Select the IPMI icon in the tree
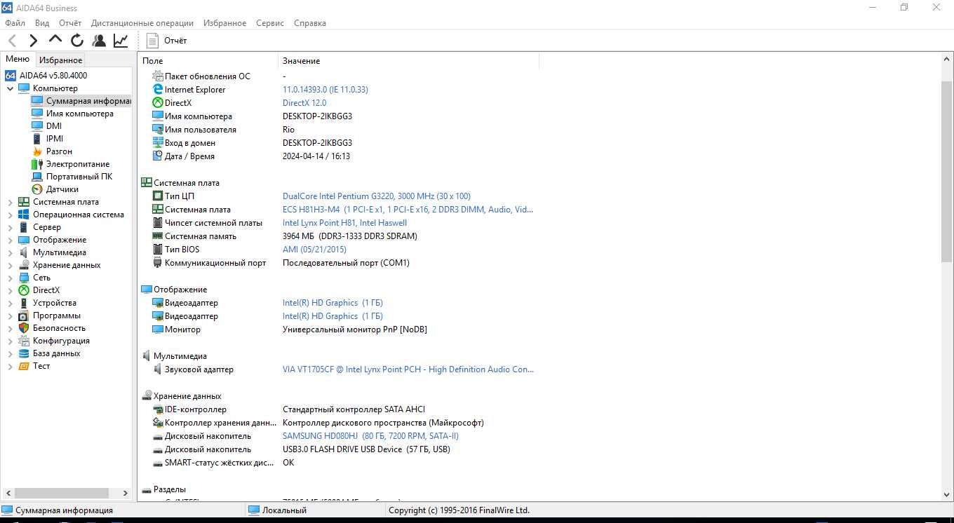This screenshot has height=523, width=954. tap(37, 139)
